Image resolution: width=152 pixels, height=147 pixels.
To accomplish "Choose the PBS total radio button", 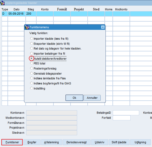I will click(32, 63).
